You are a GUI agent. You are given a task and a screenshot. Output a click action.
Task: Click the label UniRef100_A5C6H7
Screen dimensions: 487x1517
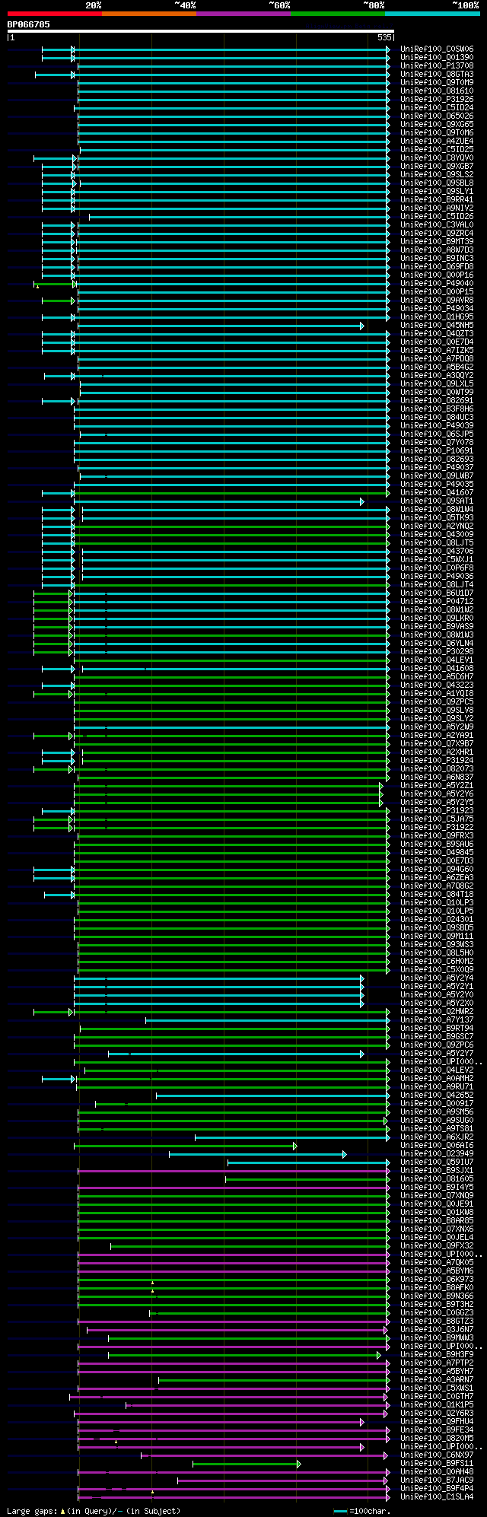click(x=437, y=677)
